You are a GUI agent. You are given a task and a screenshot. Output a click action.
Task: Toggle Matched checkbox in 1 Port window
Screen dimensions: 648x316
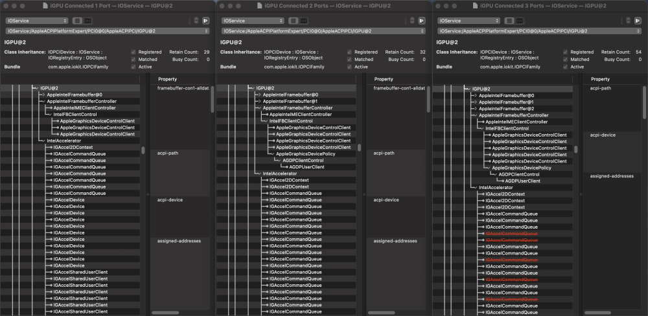tap(133, 60)
